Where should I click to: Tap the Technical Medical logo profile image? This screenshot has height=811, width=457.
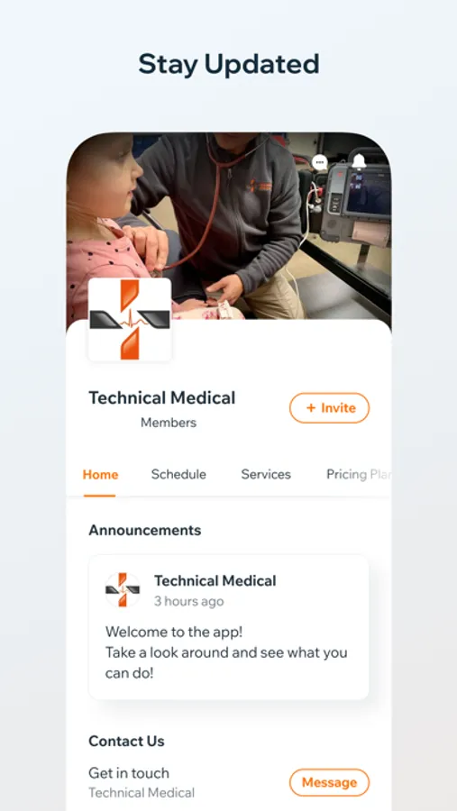(130, 320)
